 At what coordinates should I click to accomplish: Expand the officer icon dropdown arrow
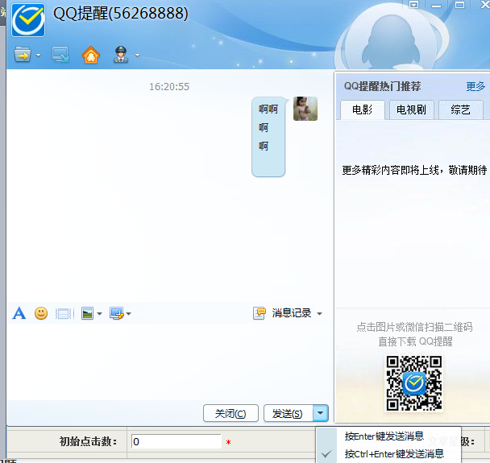[137, 56]
